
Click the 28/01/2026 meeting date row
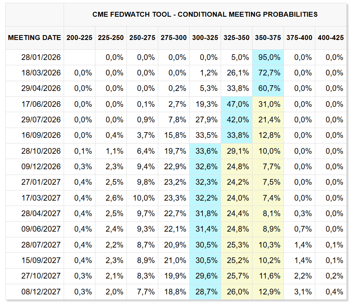point(41,58)
